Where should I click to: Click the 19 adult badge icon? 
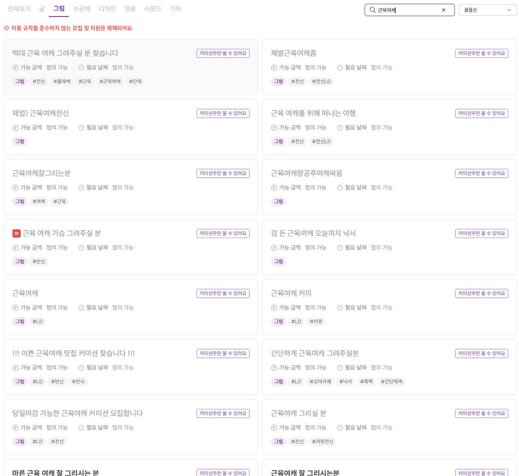click(x=16, y=233)
